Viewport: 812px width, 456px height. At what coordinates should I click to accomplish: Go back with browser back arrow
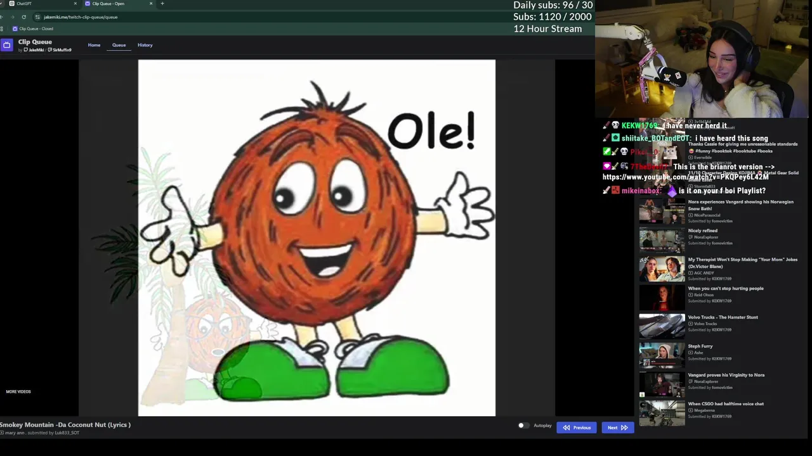pos(3,17)
